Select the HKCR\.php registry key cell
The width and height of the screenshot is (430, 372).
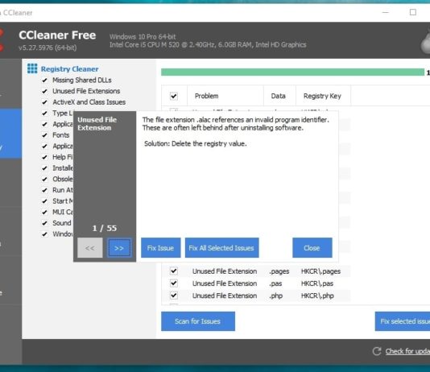[317, 296]
